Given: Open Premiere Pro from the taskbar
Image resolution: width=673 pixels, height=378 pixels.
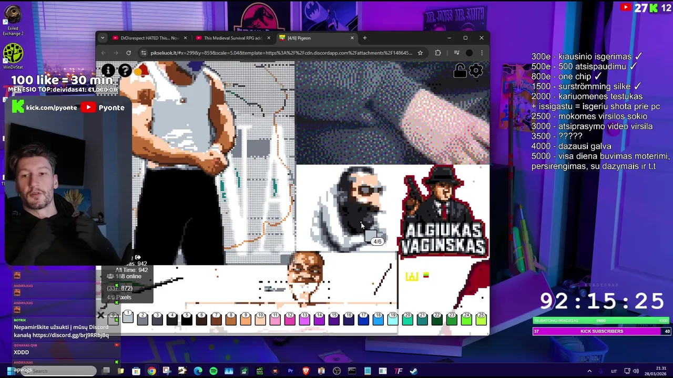Looking at the screenshot, I should [x=290, y=371].
